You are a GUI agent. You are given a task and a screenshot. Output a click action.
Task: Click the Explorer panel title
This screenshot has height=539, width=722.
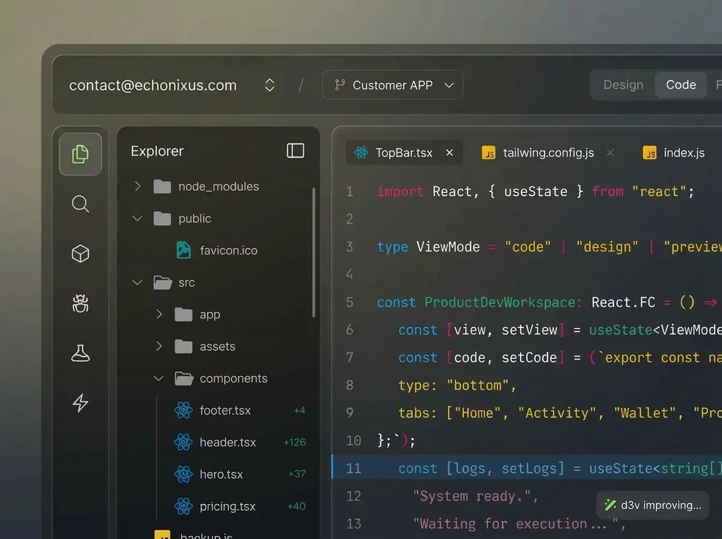pos(157,151)
